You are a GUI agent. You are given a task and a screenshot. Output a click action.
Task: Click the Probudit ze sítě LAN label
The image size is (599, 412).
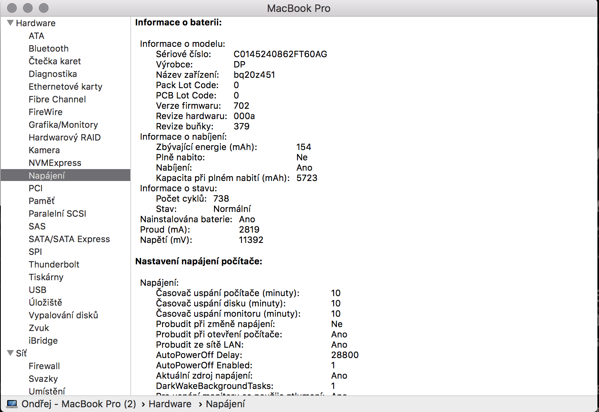200,345
